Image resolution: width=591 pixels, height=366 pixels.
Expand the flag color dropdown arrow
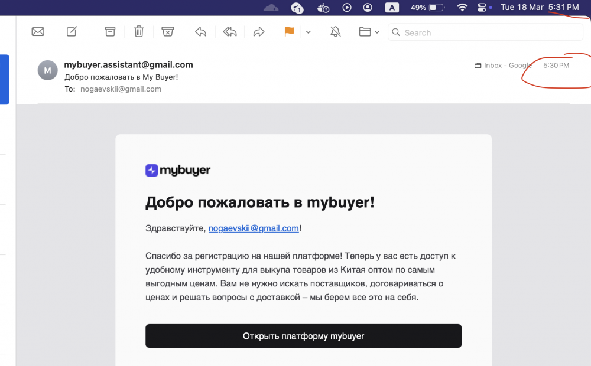pos(309,32)
